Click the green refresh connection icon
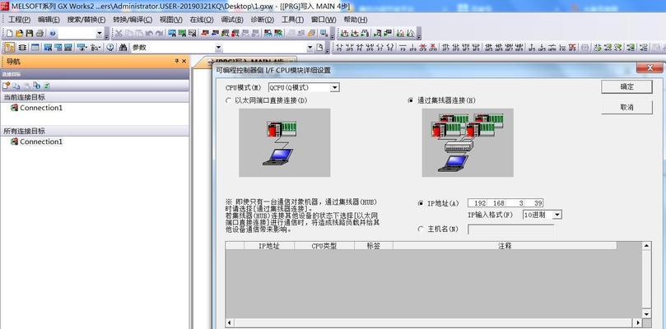Screen dimensions: 666x329 pyautogui.click(x=47, y=86)
